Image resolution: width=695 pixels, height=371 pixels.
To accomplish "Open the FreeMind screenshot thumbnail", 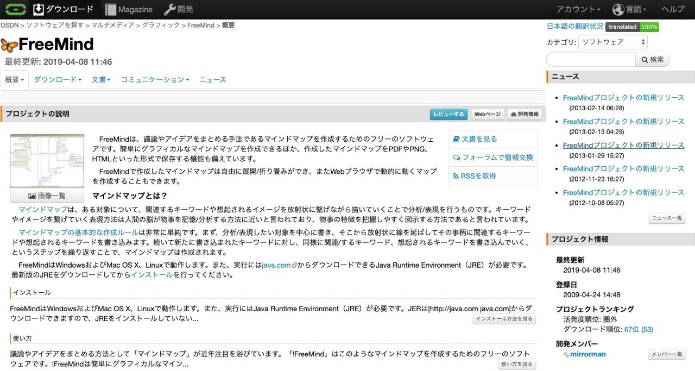I will 47,161.
